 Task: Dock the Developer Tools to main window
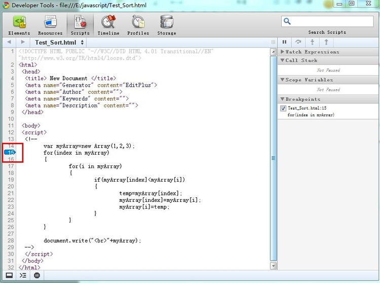click(x=9, y=275)
